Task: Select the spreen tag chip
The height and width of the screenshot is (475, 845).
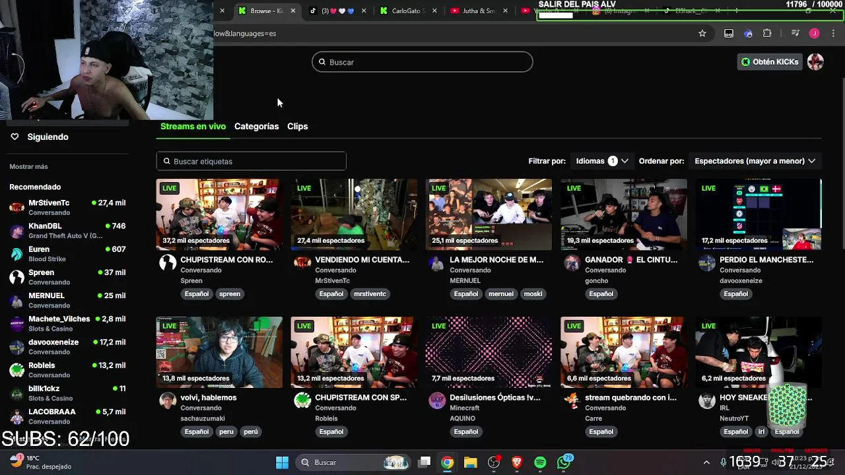Action: point(230,294)
